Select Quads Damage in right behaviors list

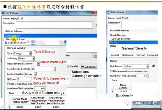click(x=118, y=35)
